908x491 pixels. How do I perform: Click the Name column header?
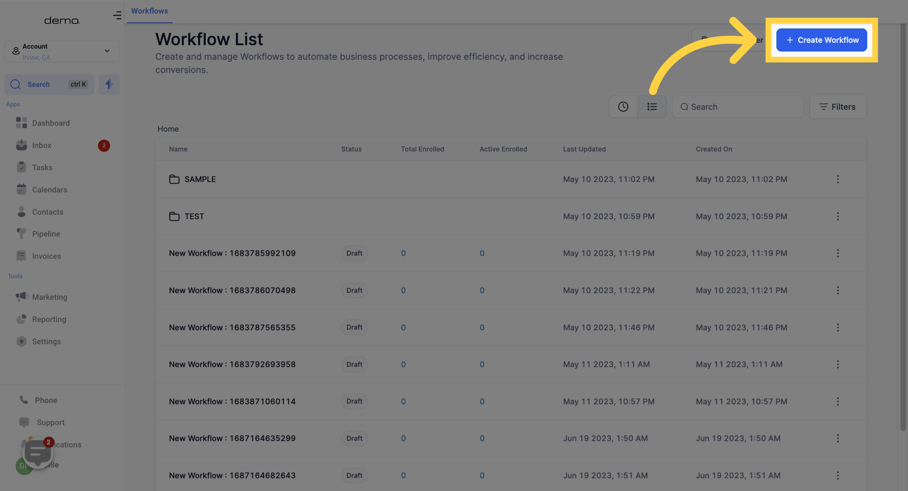(178, 149)
